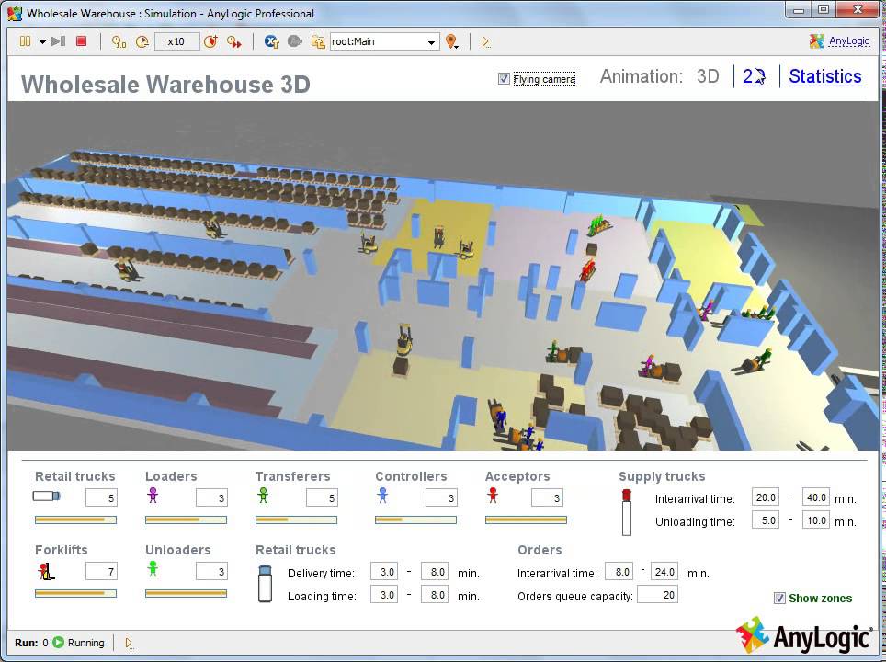Uncheck the Show zones checkbox

click(x=779, y=599)
